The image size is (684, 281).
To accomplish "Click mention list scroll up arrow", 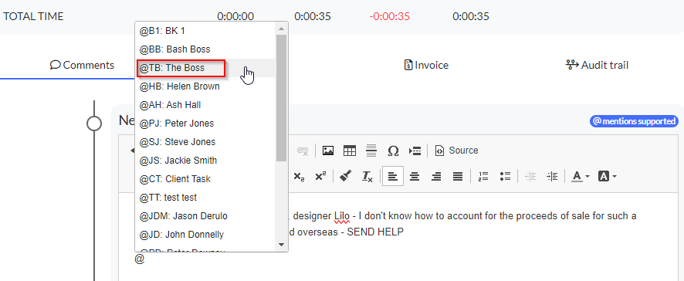I will click(x=281, y=28).
